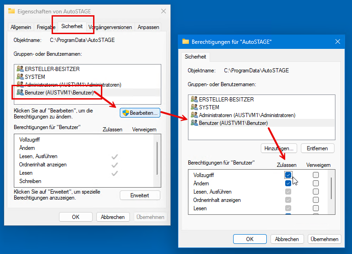Tick the Lesen, Ausführen Verweigern checkbox
This screenshot has height=254, width=352.
click(316, 191)
